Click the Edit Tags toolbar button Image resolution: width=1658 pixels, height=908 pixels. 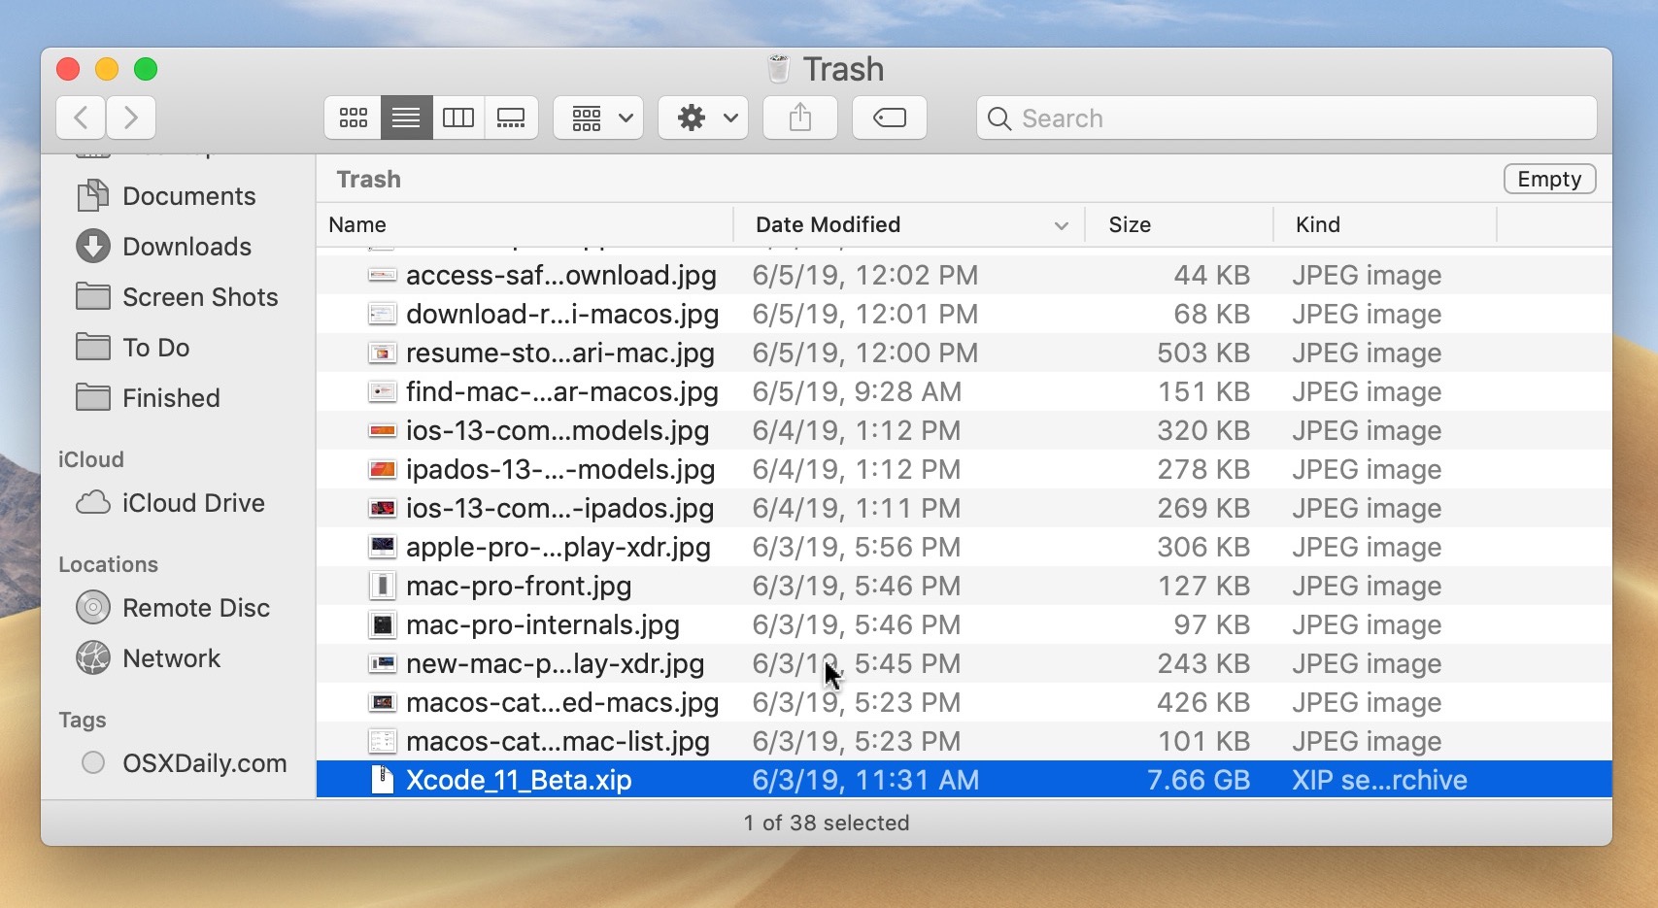890,118
